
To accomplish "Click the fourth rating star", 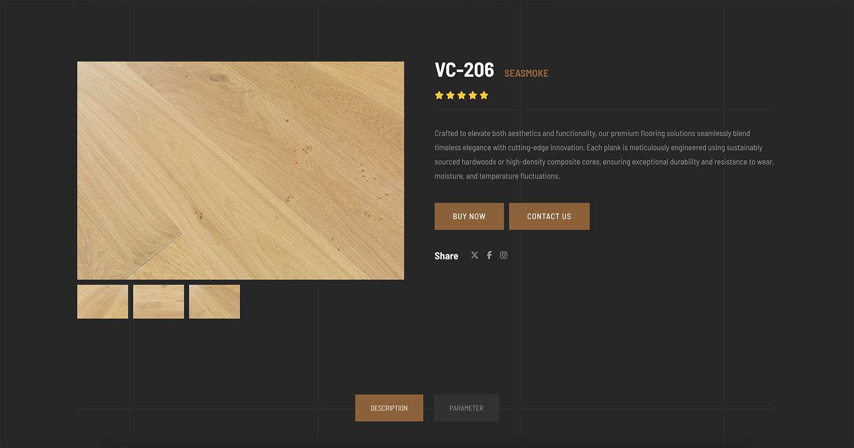I will [473, 96].
